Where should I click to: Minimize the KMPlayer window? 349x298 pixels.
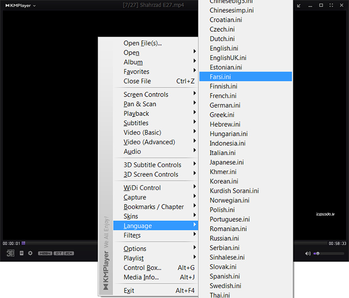pyautogui.click(x=310, y=6)
